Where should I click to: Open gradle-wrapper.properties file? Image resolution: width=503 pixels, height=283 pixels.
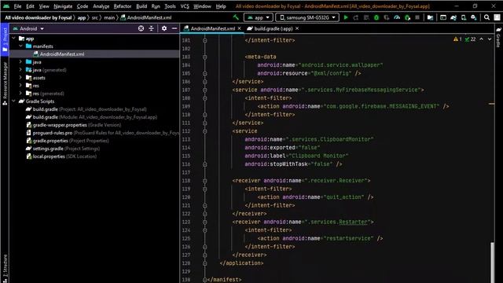(x=73, y=125)
